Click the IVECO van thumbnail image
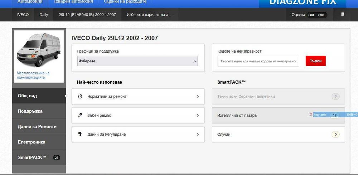Viewport: 358px width, 175px height. pyautogui.click(x=39, y=50)
